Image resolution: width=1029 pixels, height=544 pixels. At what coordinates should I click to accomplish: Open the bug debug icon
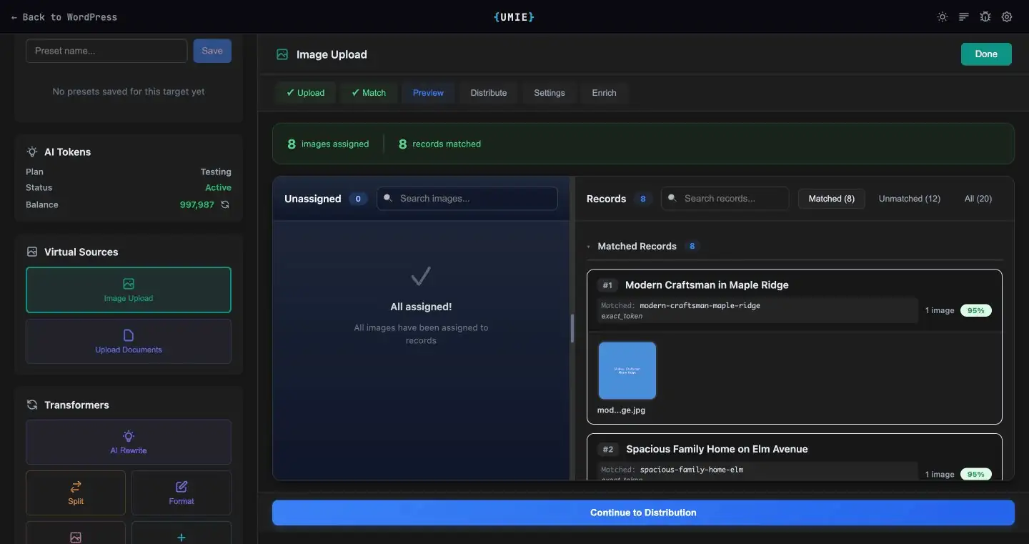[x=985, y=17]
